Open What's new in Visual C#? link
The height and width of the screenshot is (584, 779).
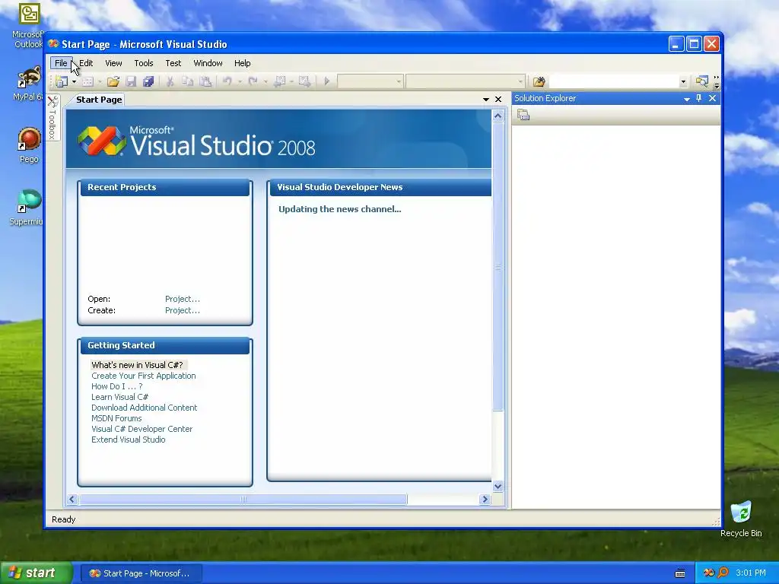(137, 365)
